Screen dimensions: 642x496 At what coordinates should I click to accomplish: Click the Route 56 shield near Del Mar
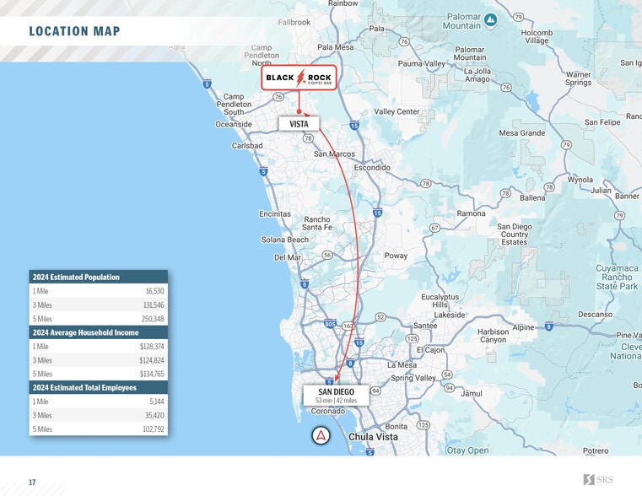click(x=326, y=255)
